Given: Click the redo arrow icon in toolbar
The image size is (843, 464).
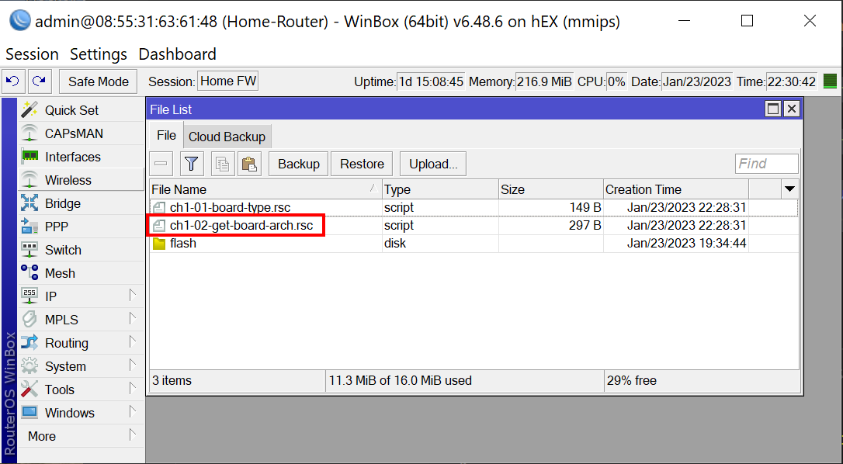Looking at the screenshot, I should click(x=40, y=81).
